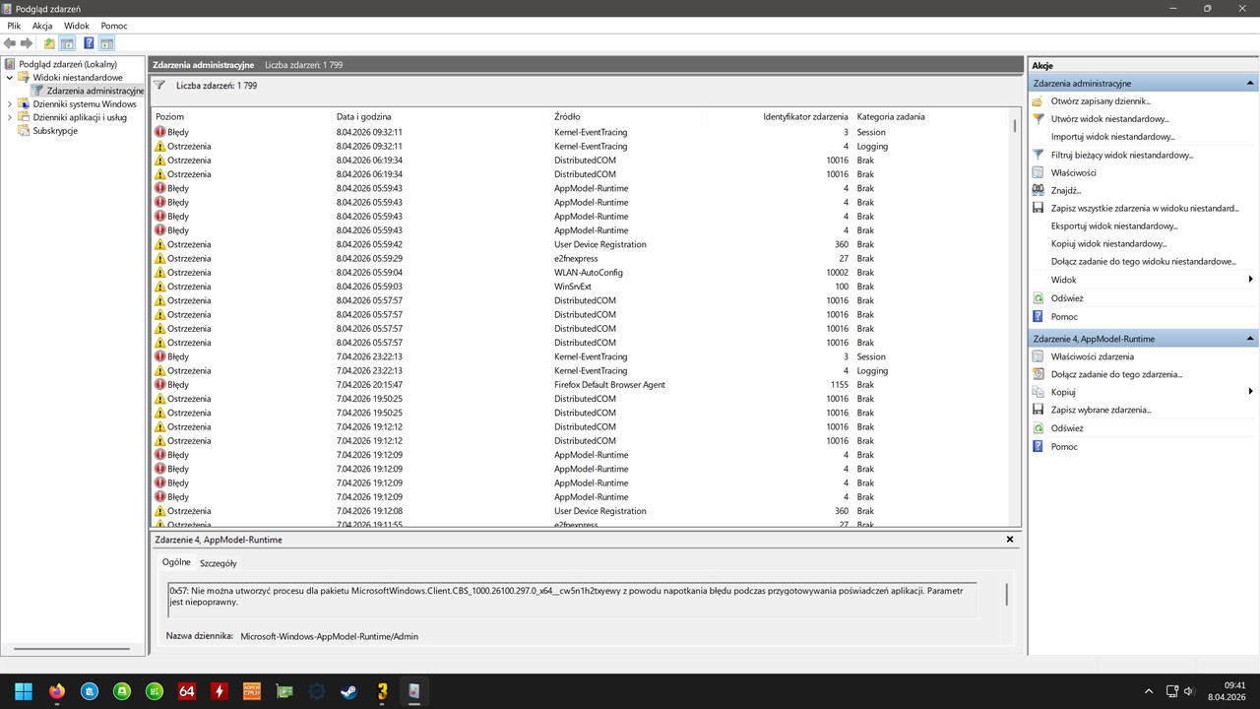1260x709 pixels.
Task: Create a custom view with Utwórz widok niestandardowy
Action: tap(1110, 119)
